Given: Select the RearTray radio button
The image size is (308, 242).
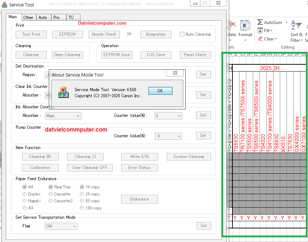Looking at the screenshot, I should (x=51, y=187).
